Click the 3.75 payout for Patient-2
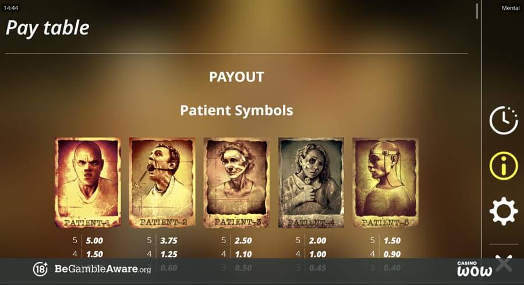524x285 pixels. (169, 241)
